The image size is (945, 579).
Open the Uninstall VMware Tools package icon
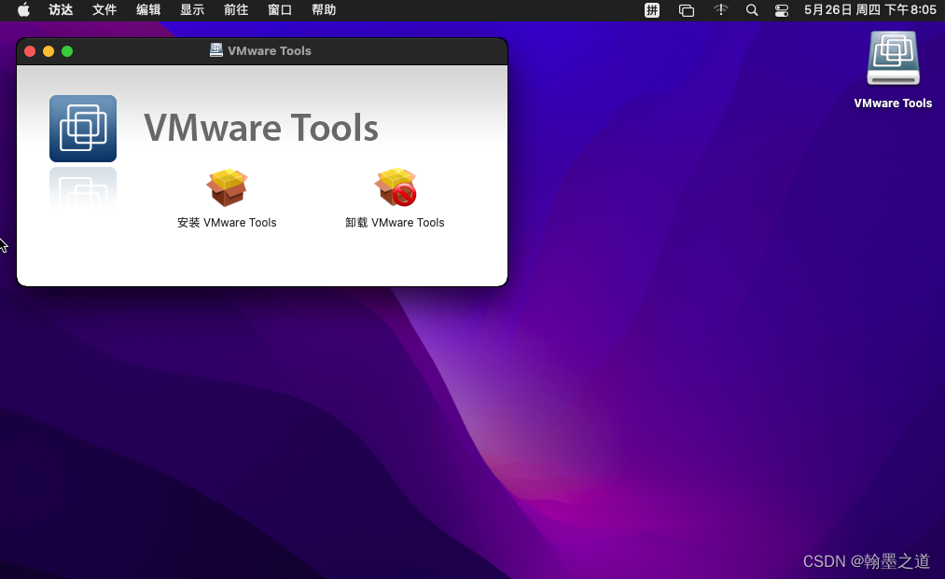point(396,187)
